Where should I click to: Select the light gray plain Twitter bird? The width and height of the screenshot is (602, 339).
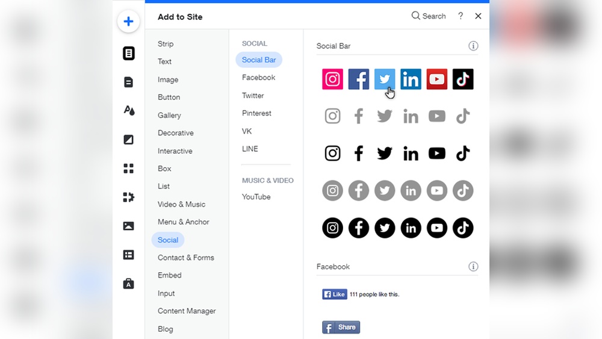385,116
